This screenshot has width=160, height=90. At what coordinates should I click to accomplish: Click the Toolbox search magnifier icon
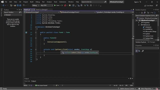click(x=20, y=12)
